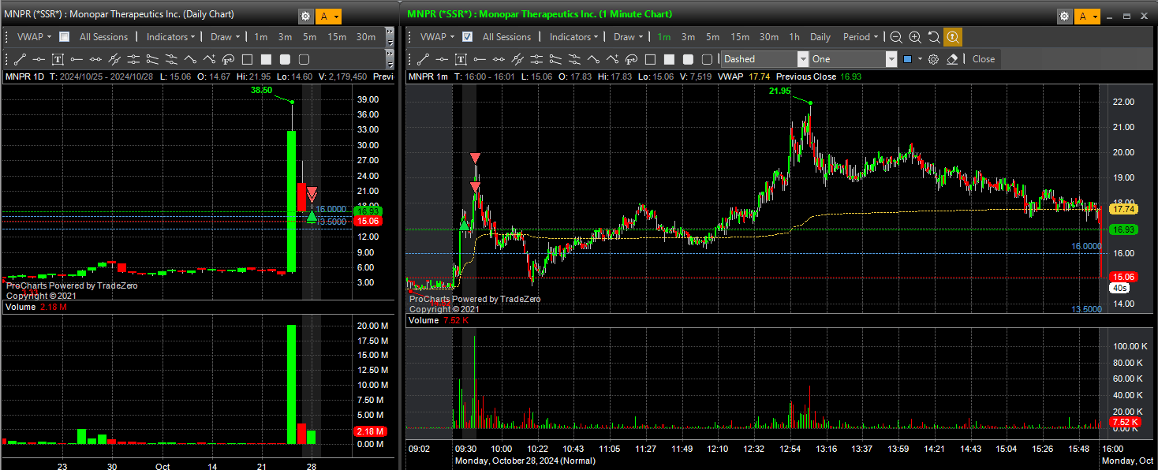Pick Fibonacci spiral tool in 1 Minute Chart
The height and width of the screenshot is (470, 1158).
point(631,59)
